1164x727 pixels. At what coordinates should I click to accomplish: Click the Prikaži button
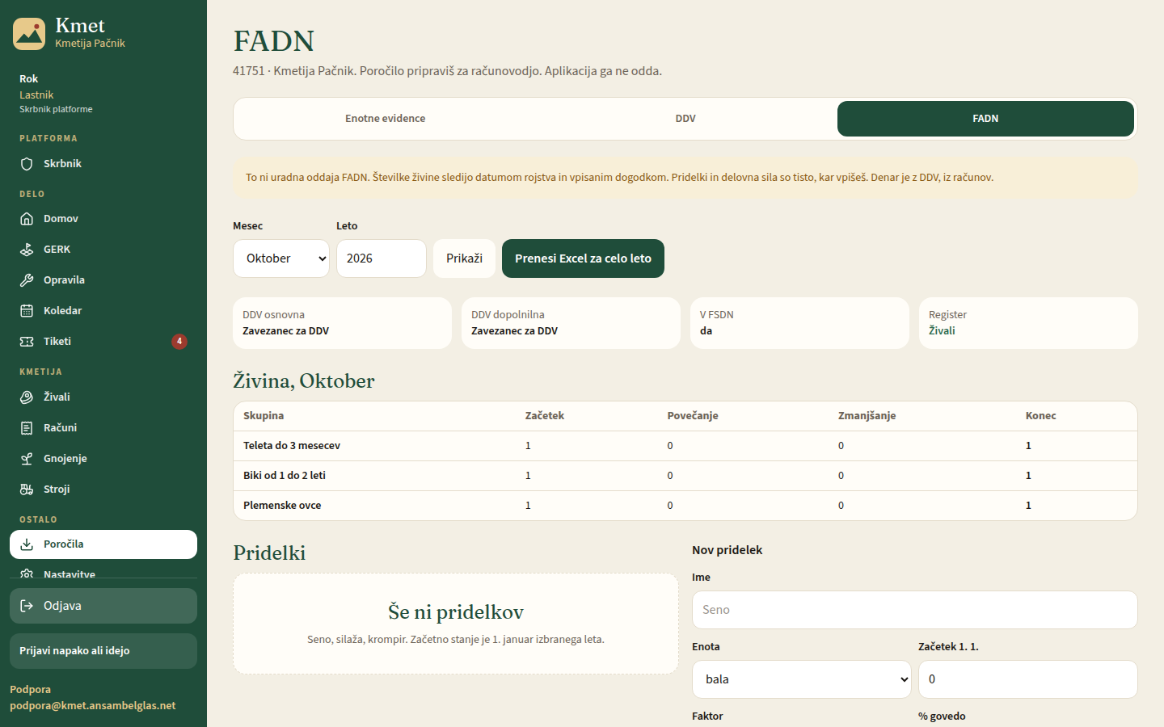[x=464, y=258]
